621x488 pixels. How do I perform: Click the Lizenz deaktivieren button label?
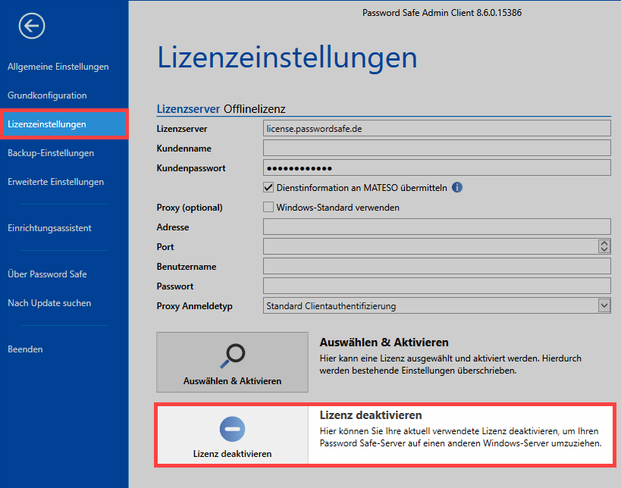(233, 454)
